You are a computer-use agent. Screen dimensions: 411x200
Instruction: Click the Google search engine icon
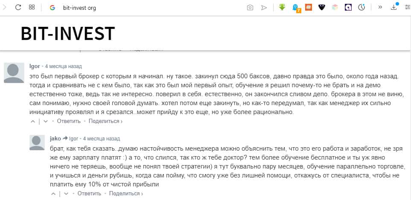click(52, 8)
